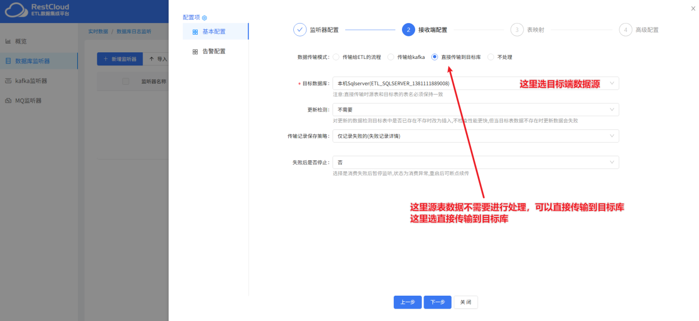The image size is (699, 321).
Task: Open the 数据库监听器 database monitor icon
Action: [x=9, y=61]
